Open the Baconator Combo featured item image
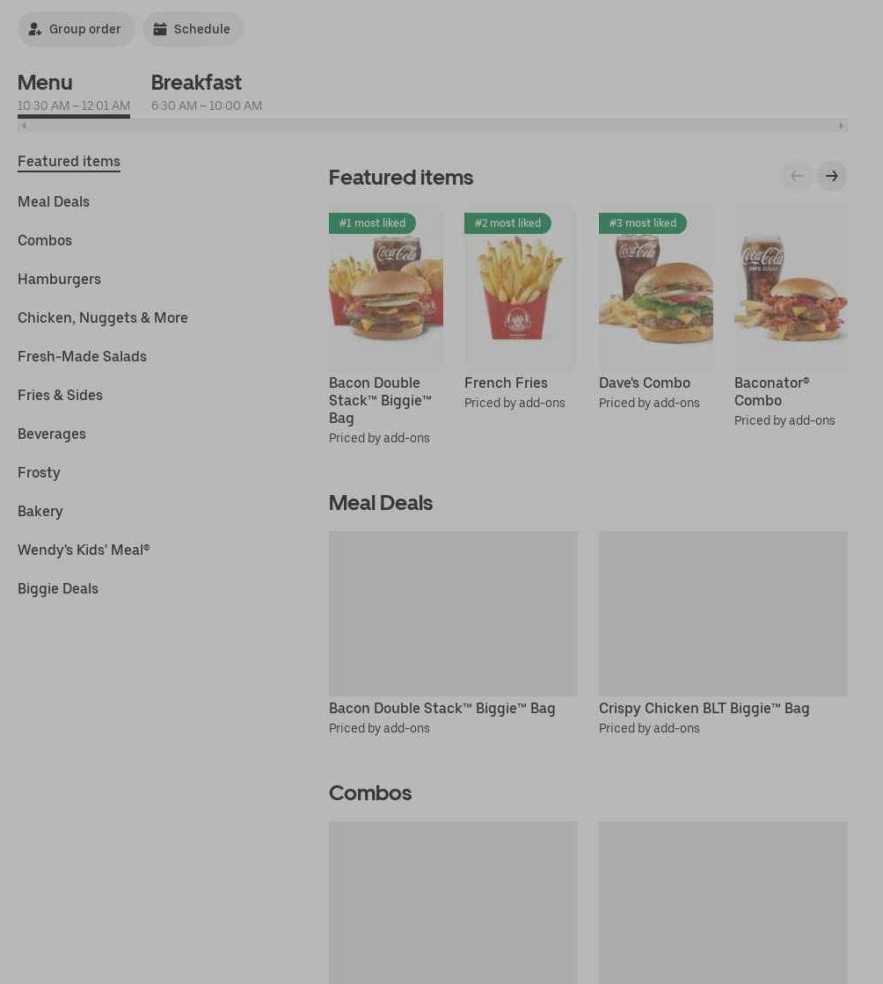The width and height of the screenshot is (883, 984). coord(791,286)
